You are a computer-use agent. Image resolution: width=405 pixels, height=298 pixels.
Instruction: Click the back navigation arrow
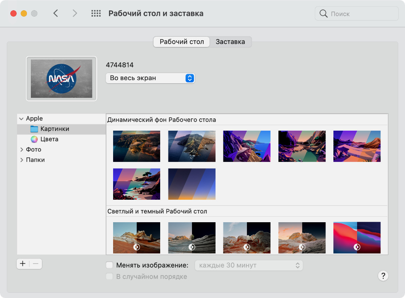pyautogui.click(x=56, y=13)
